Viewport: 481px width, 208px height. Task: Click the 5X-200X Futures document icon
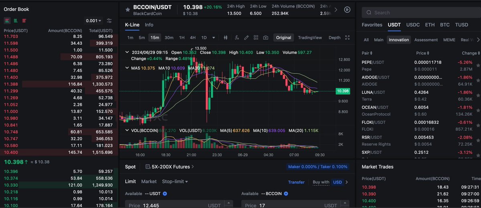(148, 166)
